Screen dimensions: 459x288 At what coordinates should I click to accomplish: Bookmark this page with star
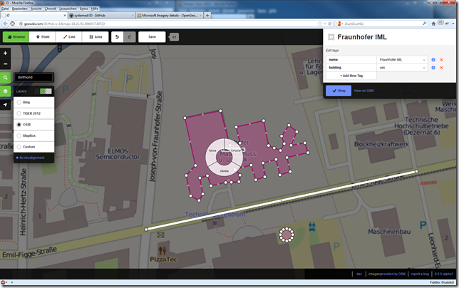pyautogui.click(x=319, y=24)
